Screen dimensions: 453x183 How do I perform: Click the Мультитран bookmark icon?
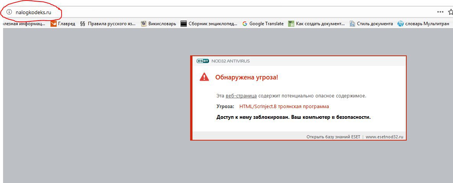pos(401,24)
